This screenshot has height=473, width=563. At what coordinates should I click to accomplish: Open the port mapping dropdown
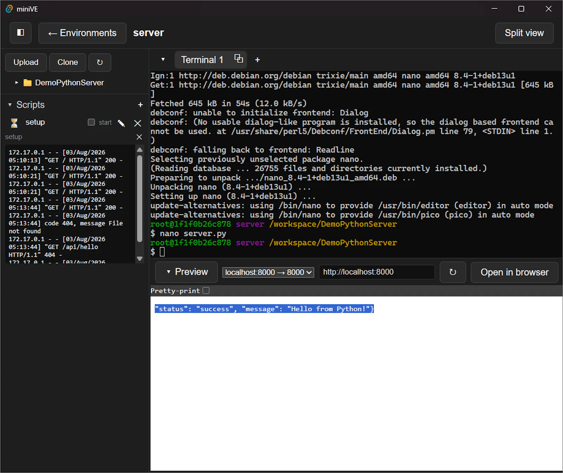click(268, 272)
